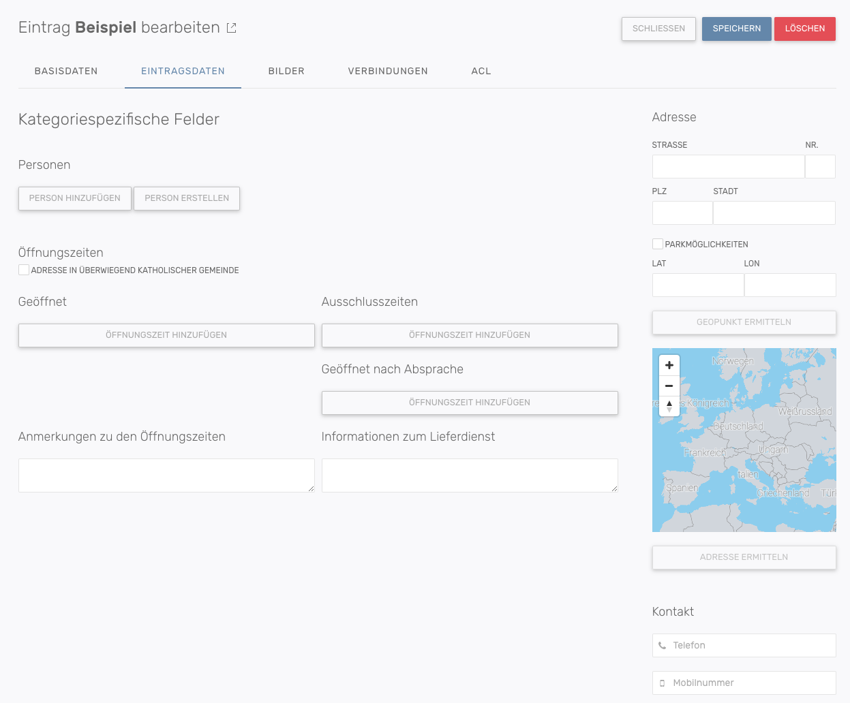Zoom out on the map

pyautogui.click(x=669, y=386)
